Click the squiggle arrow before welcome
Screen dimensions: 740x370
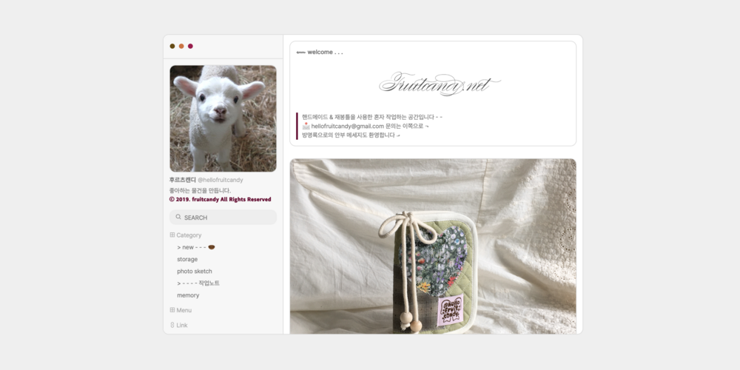(x=300, y=53)
